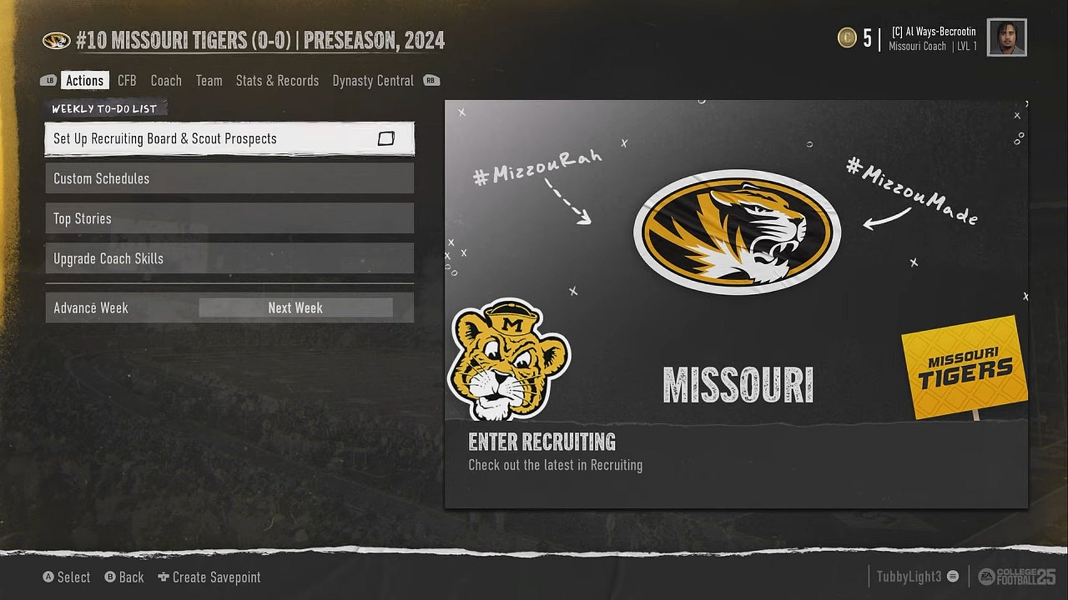1068x600 pixels.
Task: Select the Actions tab in navigation
Action: pyautogui.click(x=85, y=80)
